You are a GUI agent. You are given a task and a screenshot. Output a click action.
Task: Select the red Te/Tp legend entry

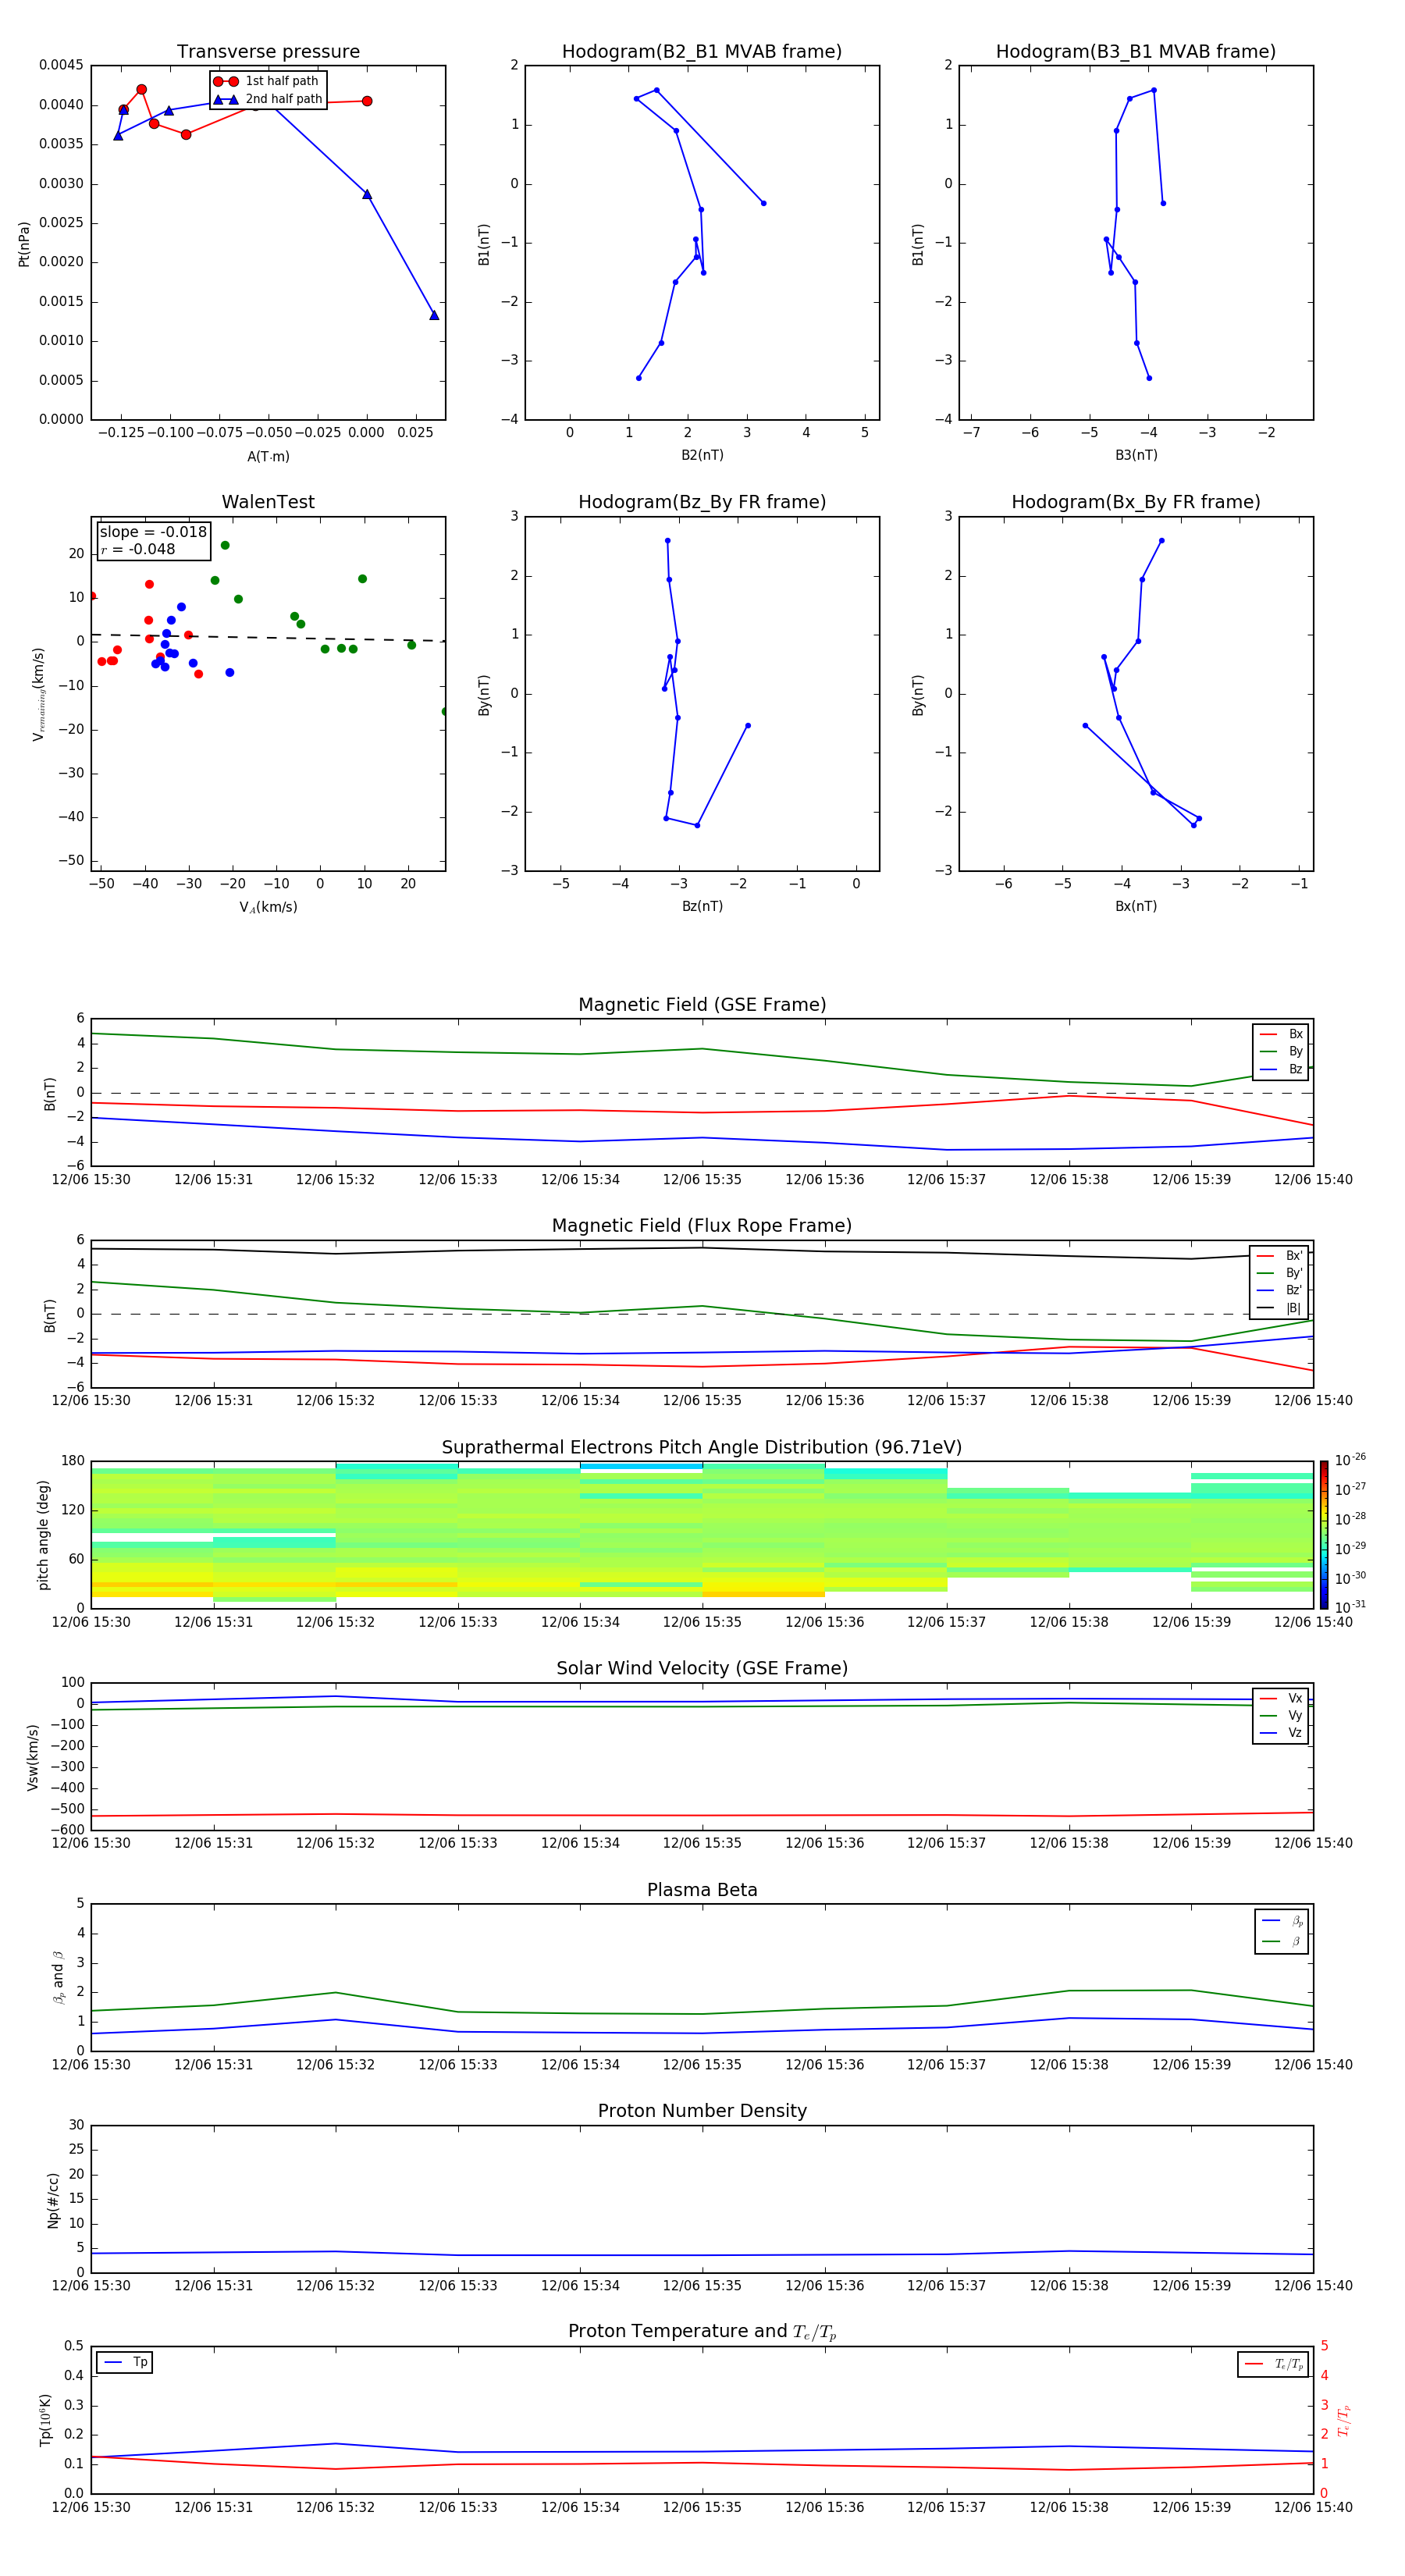[x=1273, y=2364]
